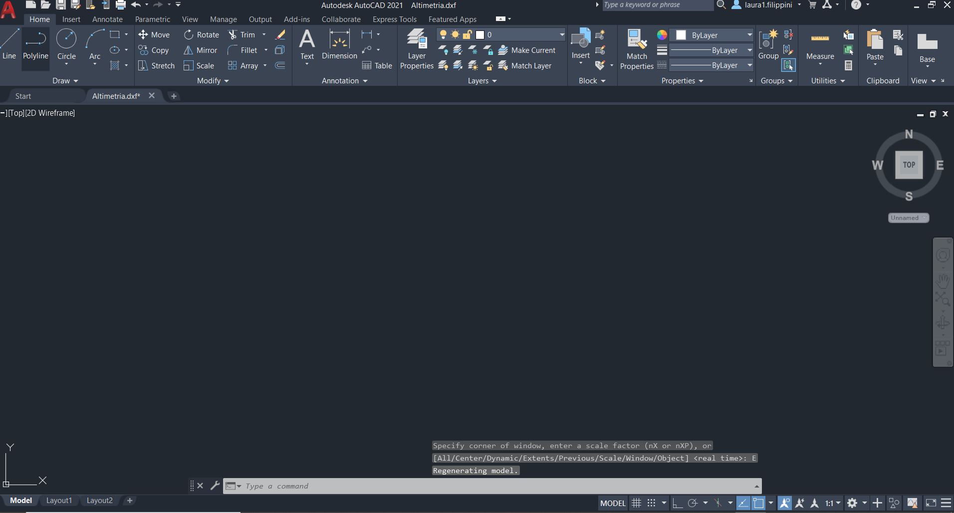This screenshot has width=954, height=513.
Task: Use the Match Properties tool
Action: (636, 47)
